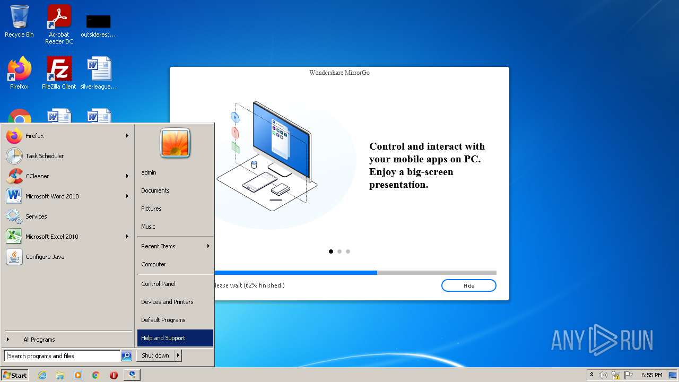Select the first slide indicator dot
Screen dimensions: 679x382
(331, 251)
